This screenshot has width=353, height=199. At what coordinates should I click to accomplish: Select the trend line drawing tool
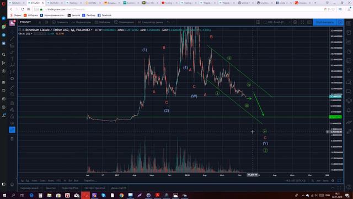pos(12,39)
